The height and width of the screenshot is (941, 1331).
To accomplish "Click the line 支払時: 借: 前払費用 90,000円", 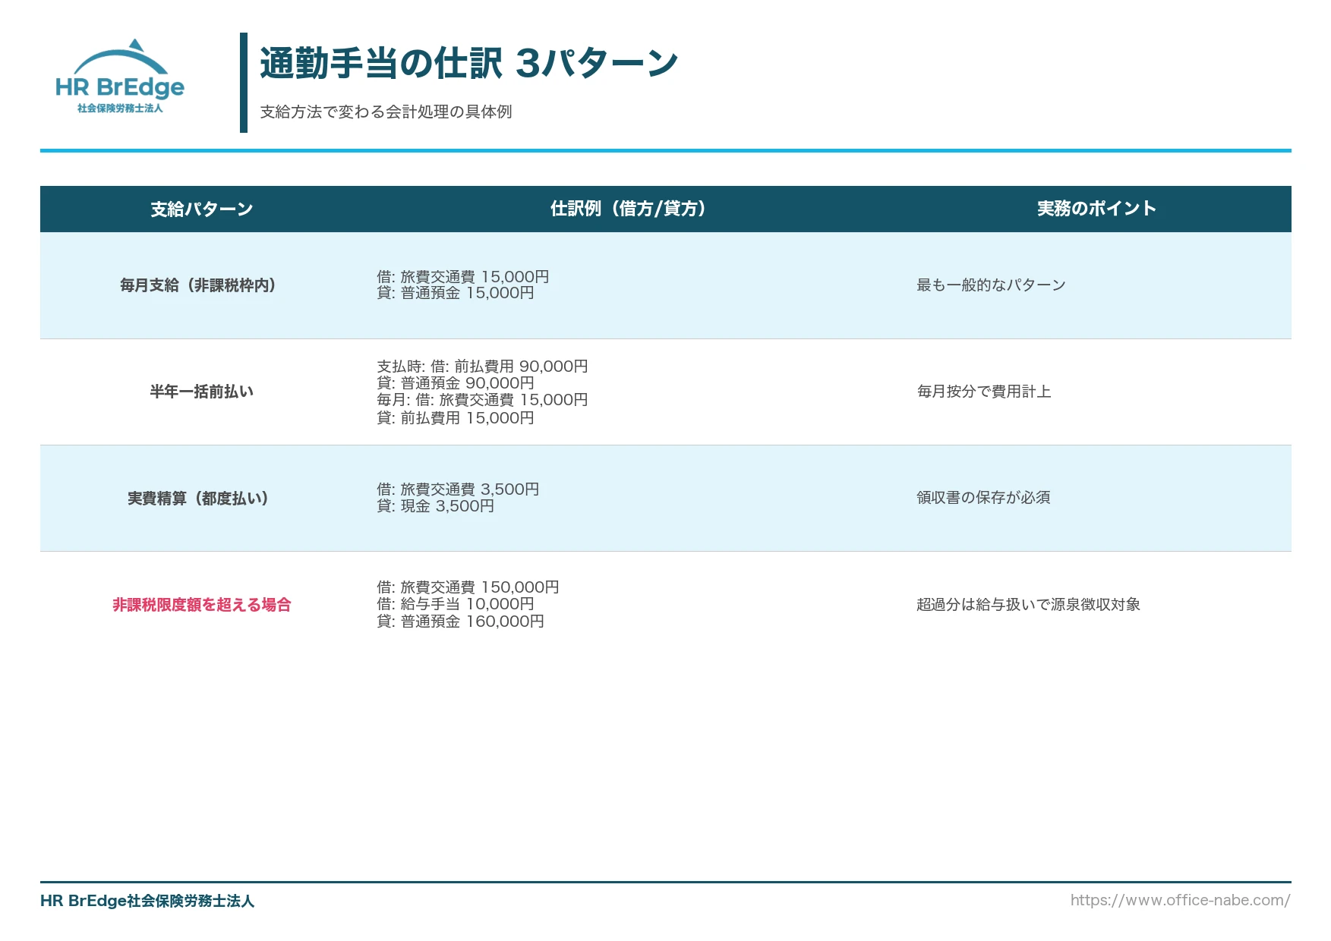I will (x=482, y=367).
